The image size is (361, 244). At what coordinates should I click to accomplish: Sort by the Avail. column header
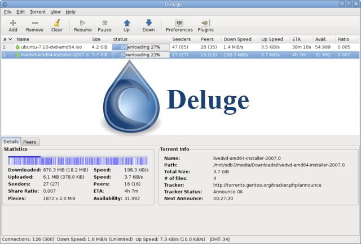click(324, 39)
